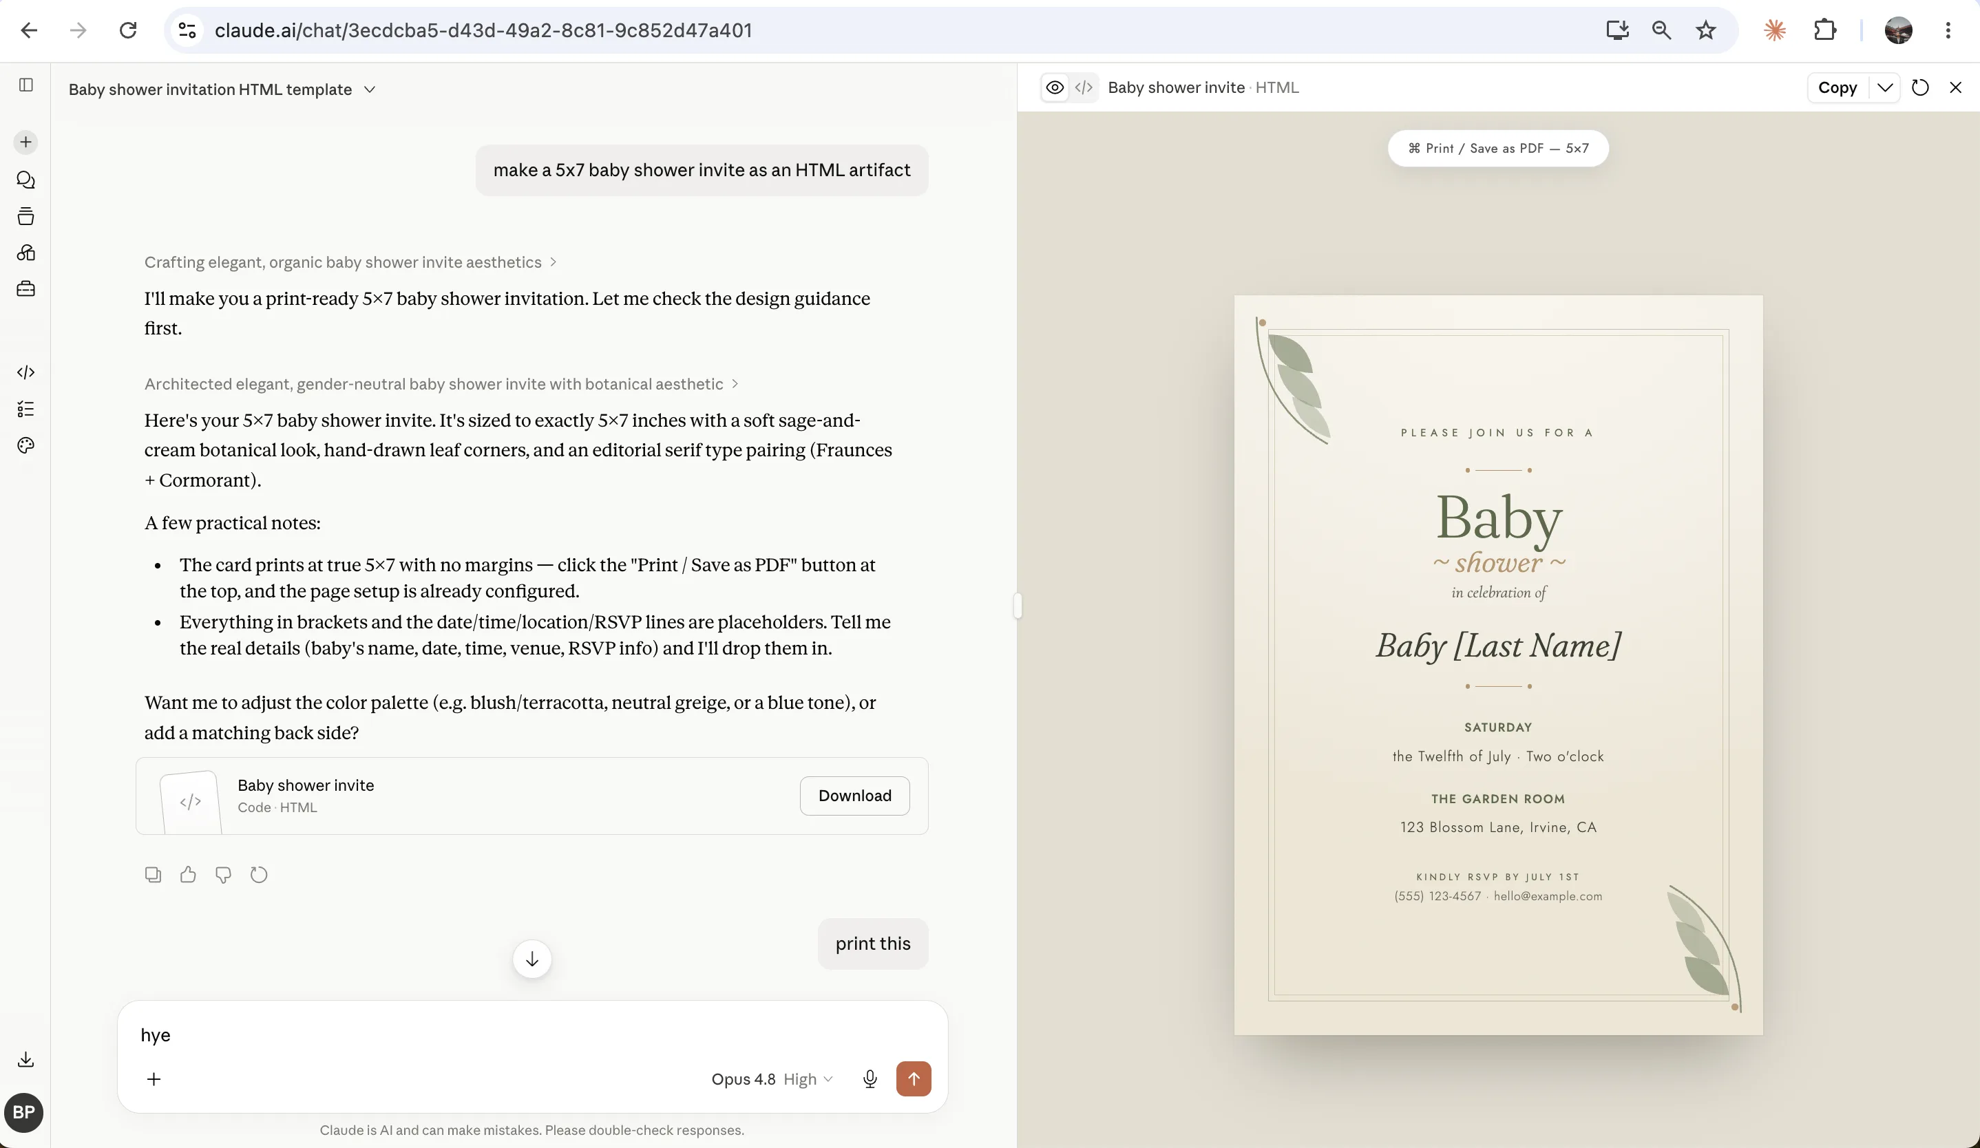Open the Artifacts shapes sidebar icon
Image resolution: width=1980 pixels, height=1148 pixels.
pos(26,253)
